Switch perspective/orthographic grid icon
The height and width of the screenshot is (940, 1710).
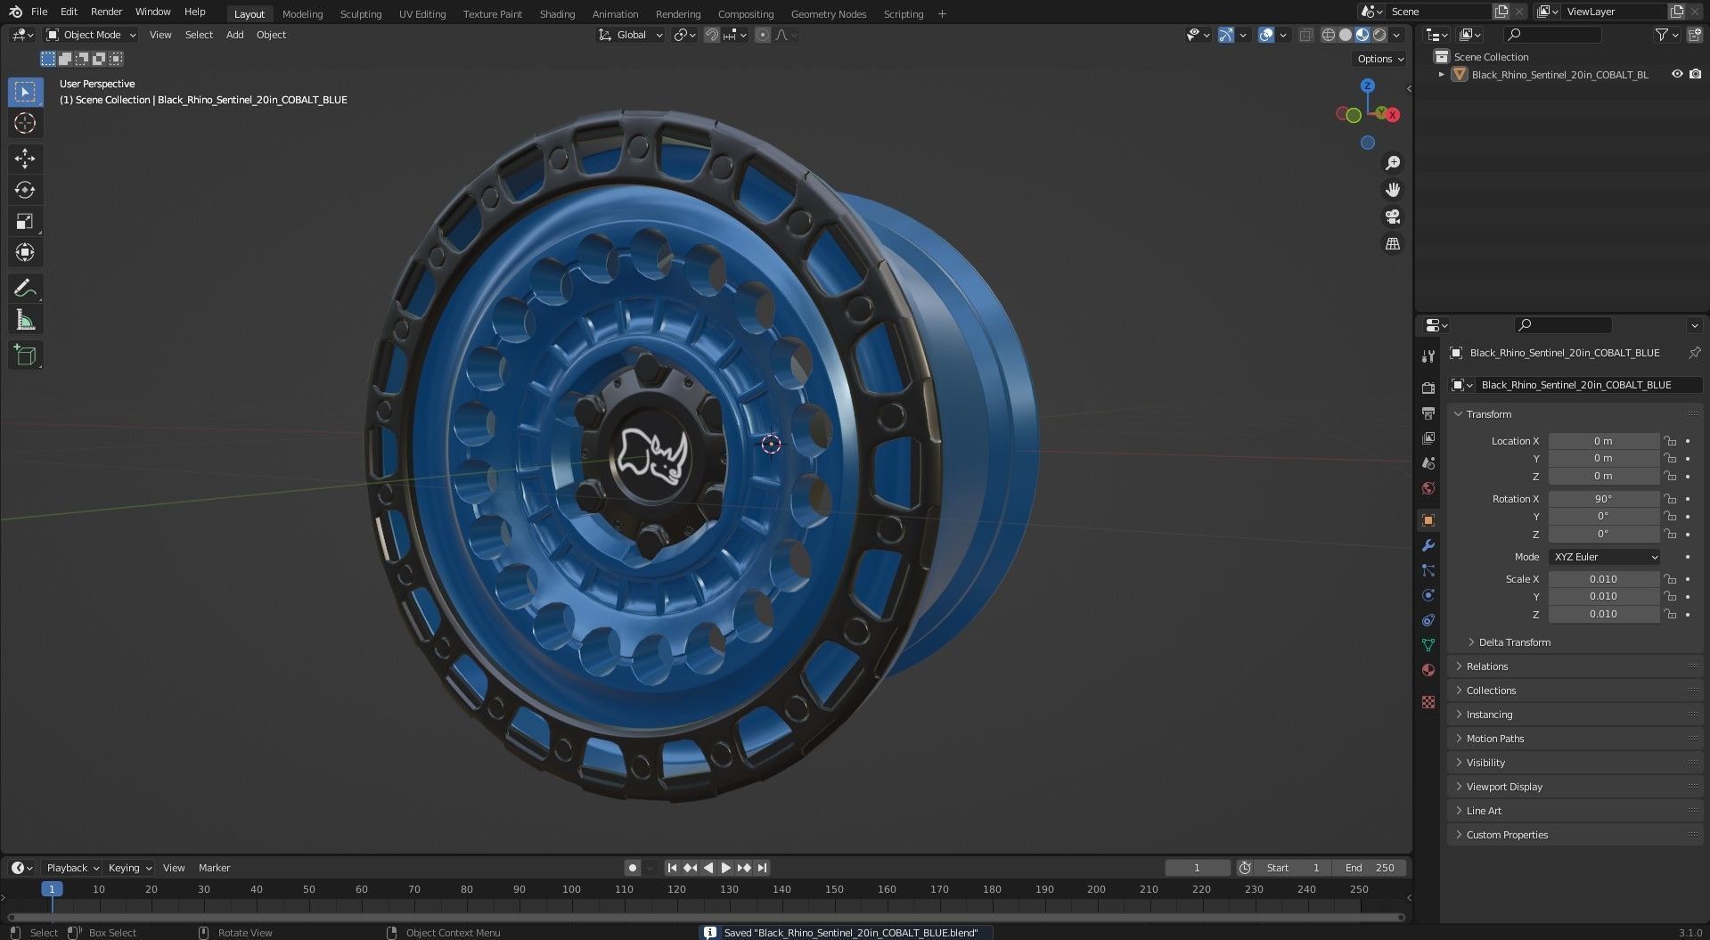click(1392, 243)
